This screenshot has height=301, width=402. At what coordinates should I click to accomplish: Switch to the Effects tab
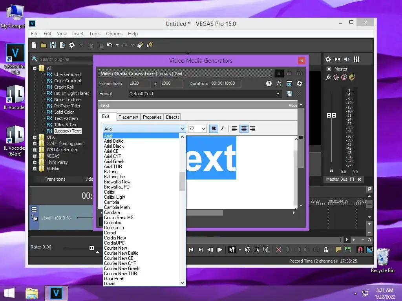click(173, 117)
